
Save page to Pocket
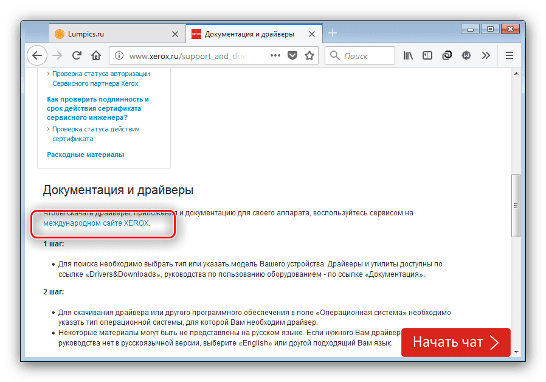[x=292, y=55]
